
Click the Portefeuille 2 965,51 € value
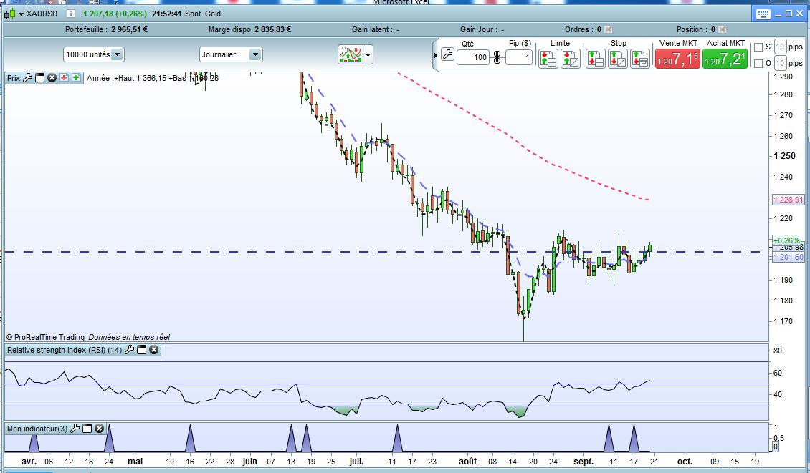pos(129,29)
